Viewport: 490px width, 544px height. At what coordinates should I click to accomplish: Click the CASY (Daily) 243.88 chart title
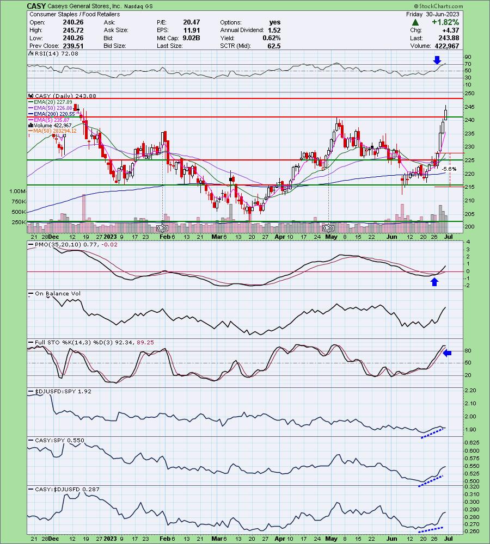[x=65, y=96]
